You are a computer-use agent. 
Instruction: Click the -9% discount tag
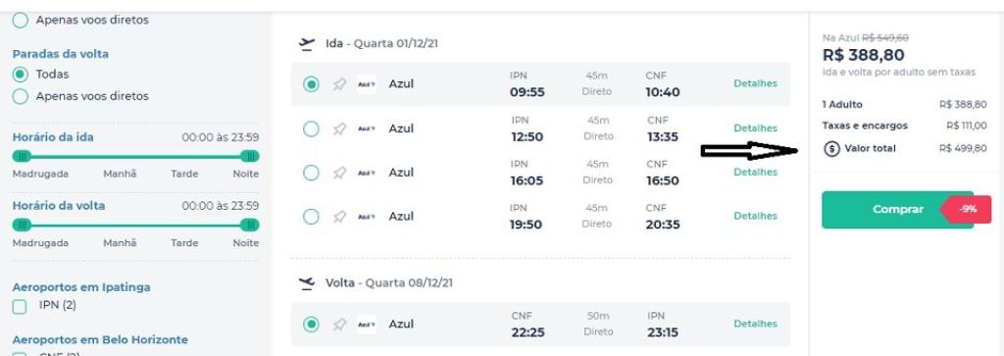(x=966, y=209)
